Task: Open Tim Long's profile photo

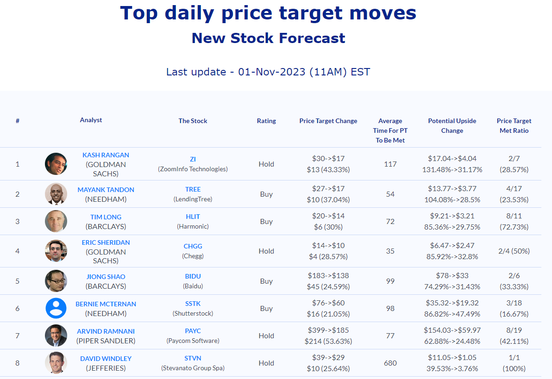Action: tap(56, 221)
